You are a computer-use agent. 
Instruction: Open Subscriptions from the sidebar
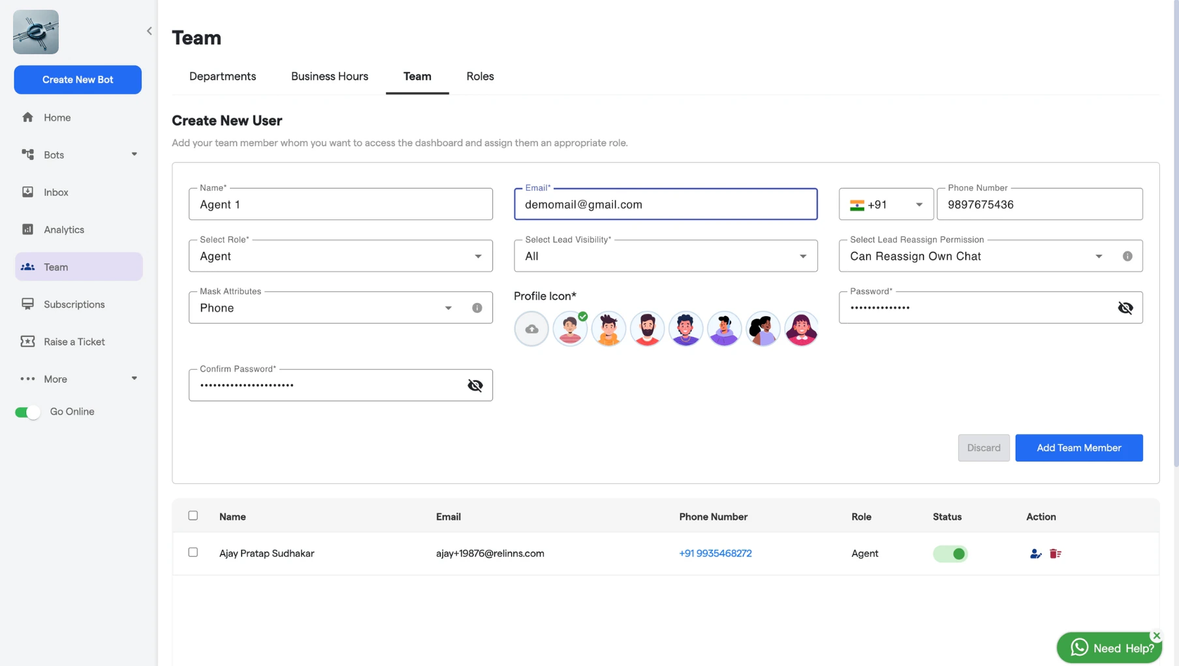[78, 304]
